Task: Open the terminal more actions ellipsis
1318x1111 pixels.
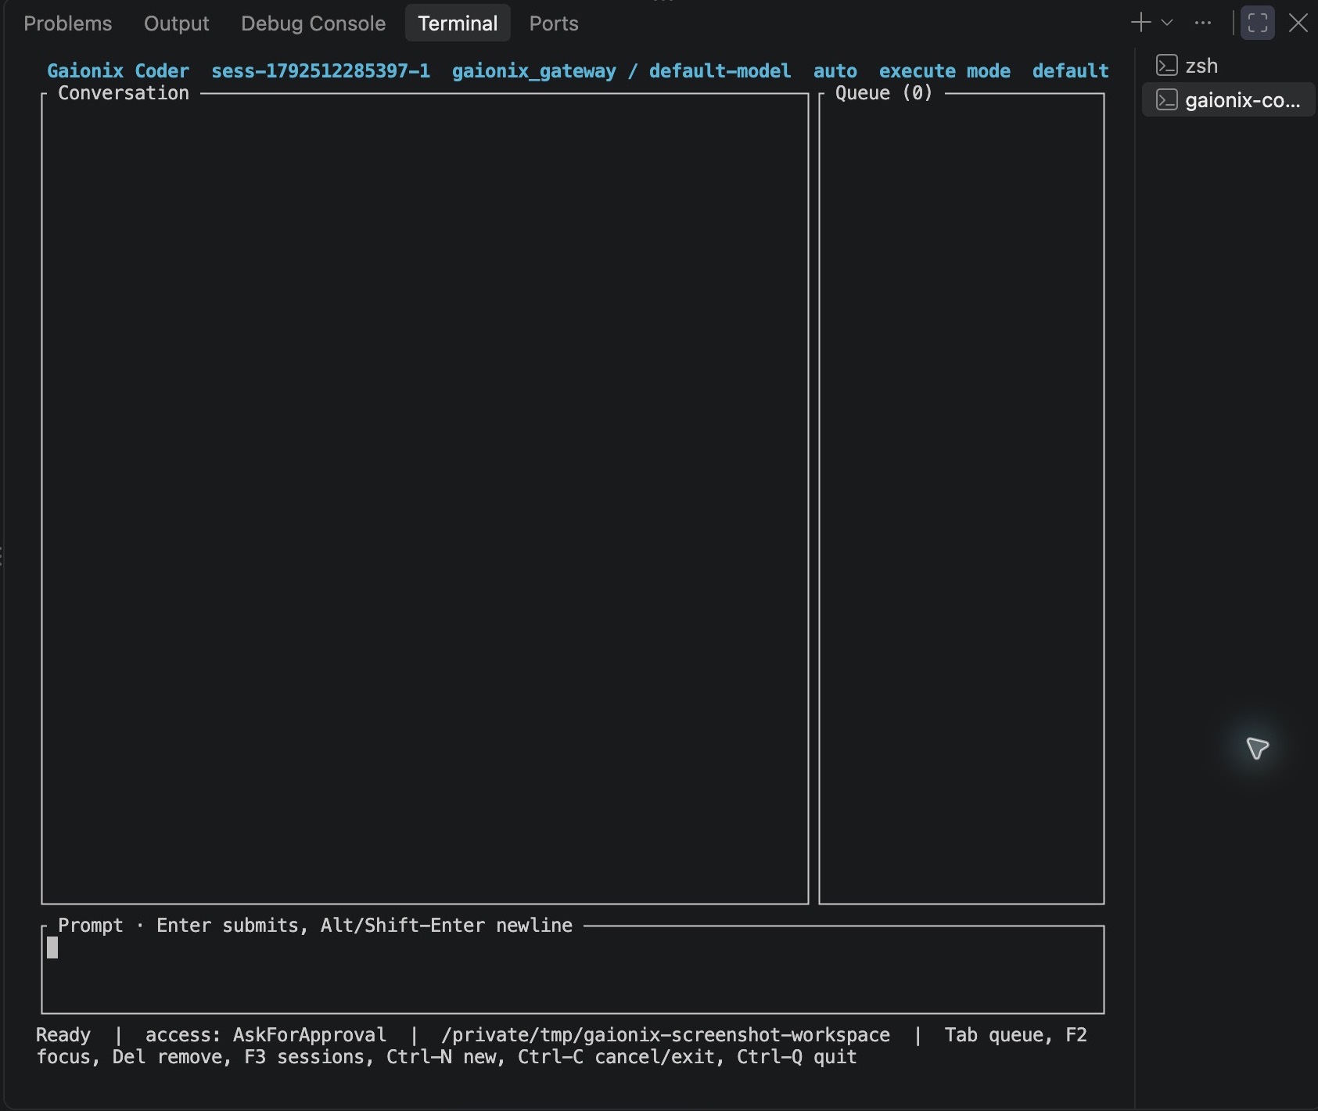Action: click(x=1203, y=23)
